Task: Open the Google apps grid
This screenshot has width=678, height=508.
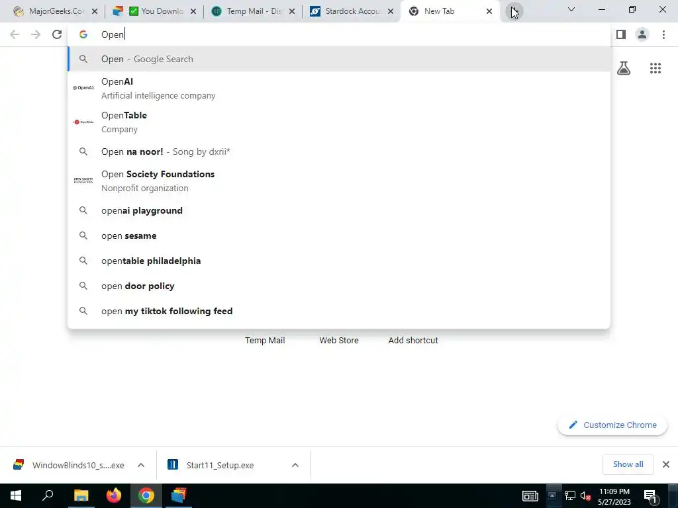Action: (655, 68)
